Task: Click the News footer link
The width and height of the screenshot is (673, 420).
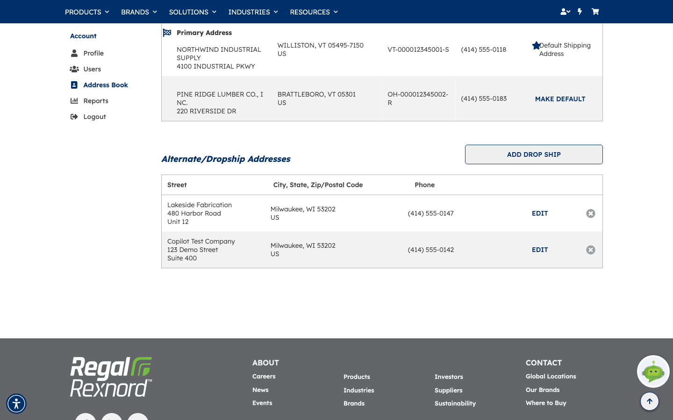Action: click(x=260, y=390)
